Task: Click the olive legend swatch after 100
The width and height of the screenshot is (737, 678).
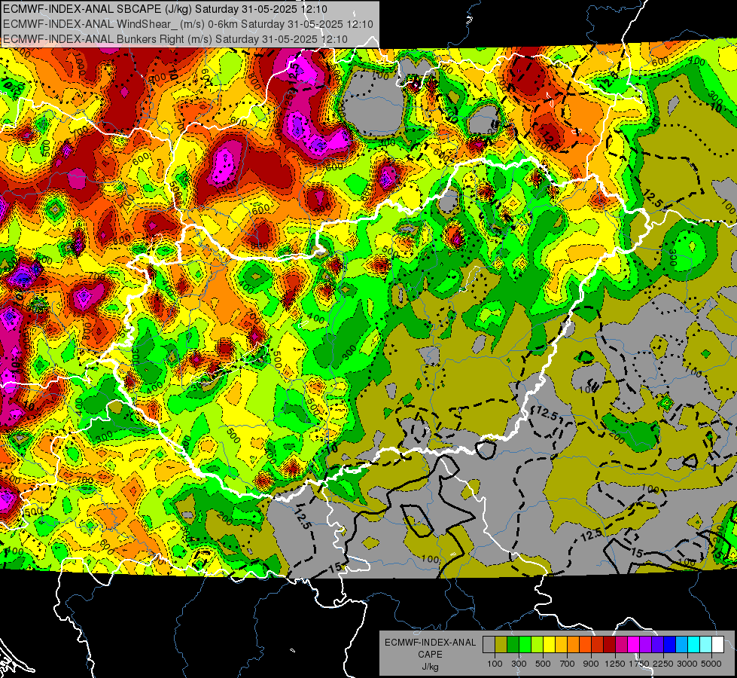Action: click(501, 644)
